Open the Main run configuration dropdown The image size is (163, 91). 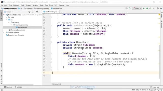137,8
